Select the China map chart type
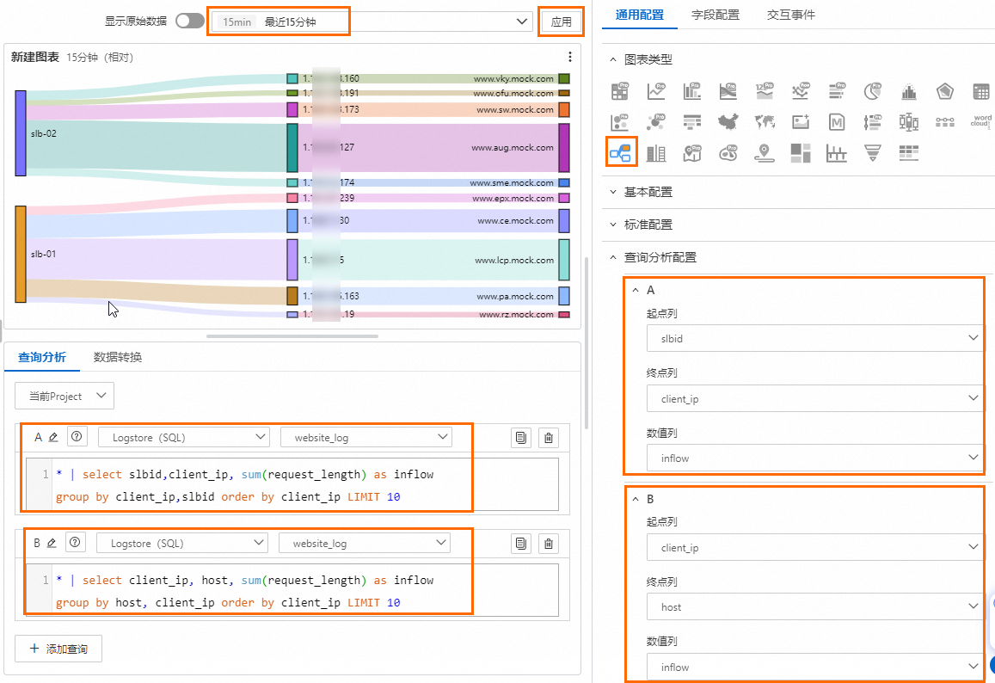 (728, 121)
